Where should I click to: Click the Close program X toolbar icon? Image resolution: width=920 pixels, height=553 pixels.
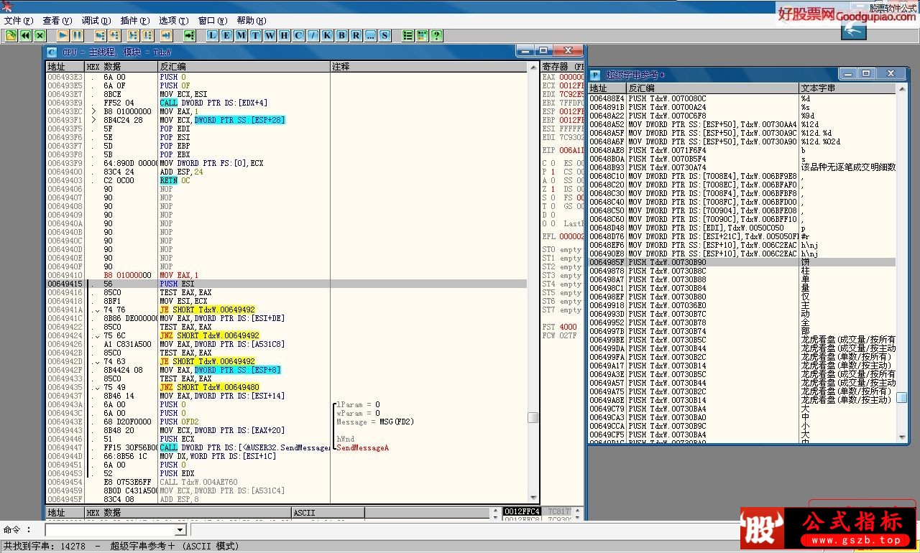point(40,35)
